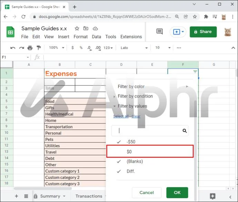Switch to Summary sheet tab
Screen dimensions: 238x202
50,196
